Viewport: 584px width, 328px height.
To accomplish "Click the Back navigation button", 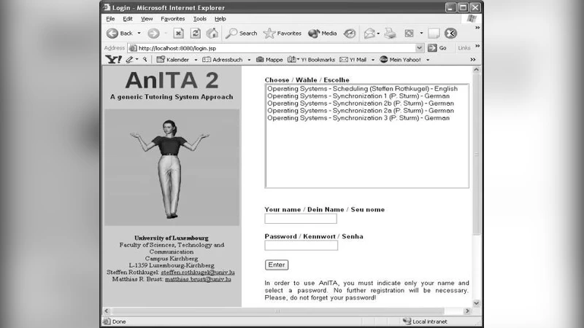I will pyautogui.click(x=120, y=34).
